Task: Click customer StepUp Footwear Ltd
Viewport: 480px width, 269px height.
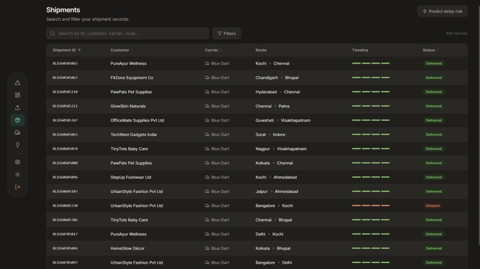Action: (x=130, y=177)
